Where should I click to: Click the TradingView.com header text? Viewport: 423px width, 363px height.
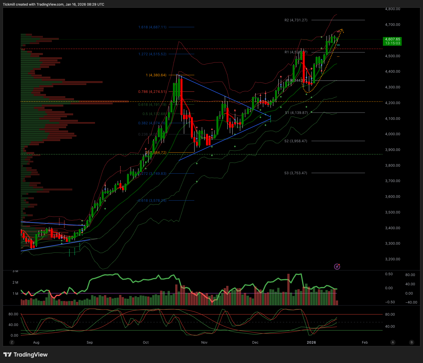click(x=50, y=4)
